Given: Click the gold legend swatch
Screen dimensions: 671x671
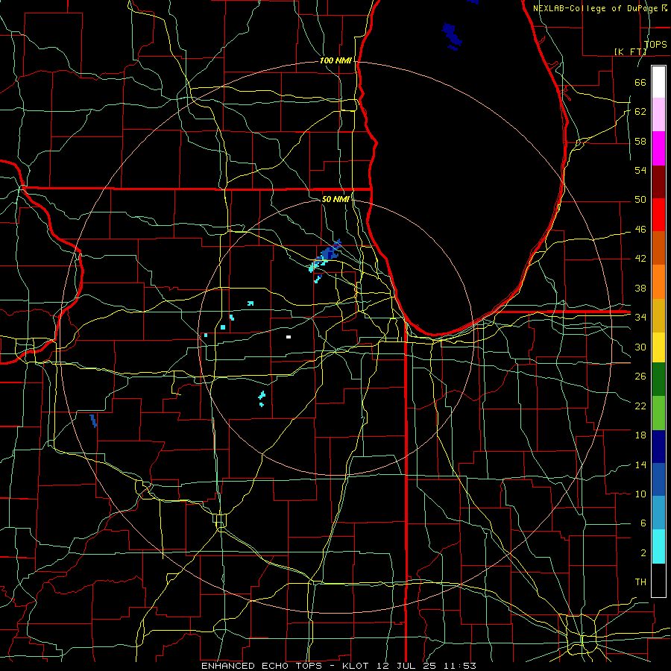Looking at the screenshot, I should click(x=658, y=315).
